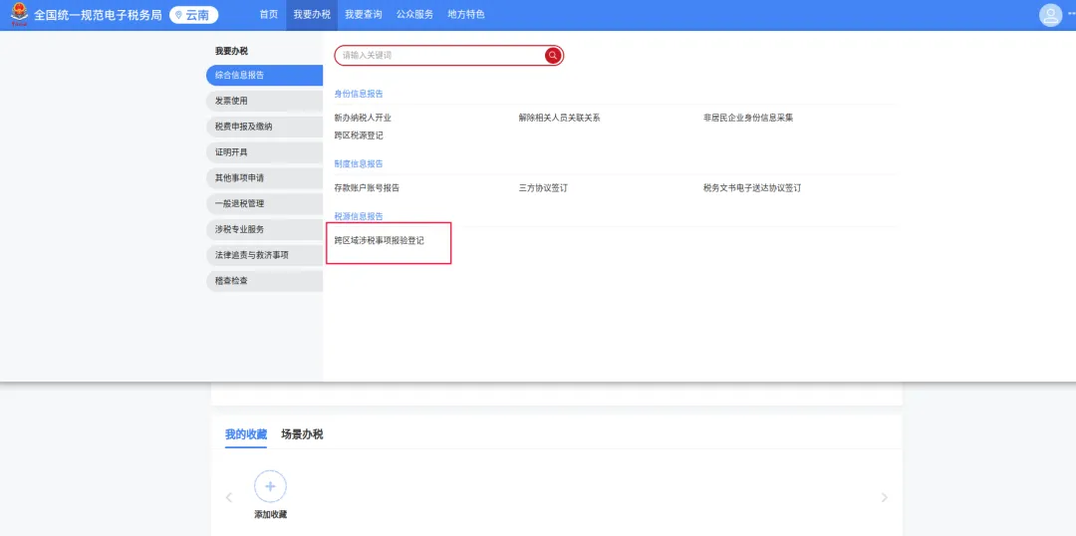Switch to the 我的收藏 tab
Screen dimensions: 1076x536
tap(246, 434)
